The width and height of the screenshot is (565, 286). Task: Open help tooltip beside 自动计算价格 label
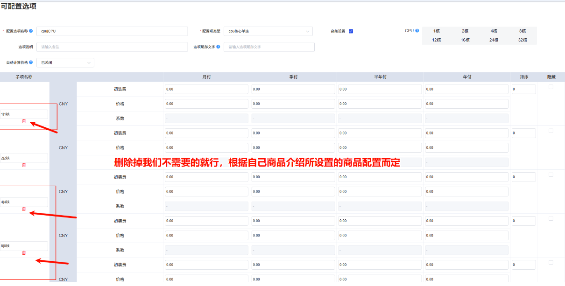[x=31, y=62]
